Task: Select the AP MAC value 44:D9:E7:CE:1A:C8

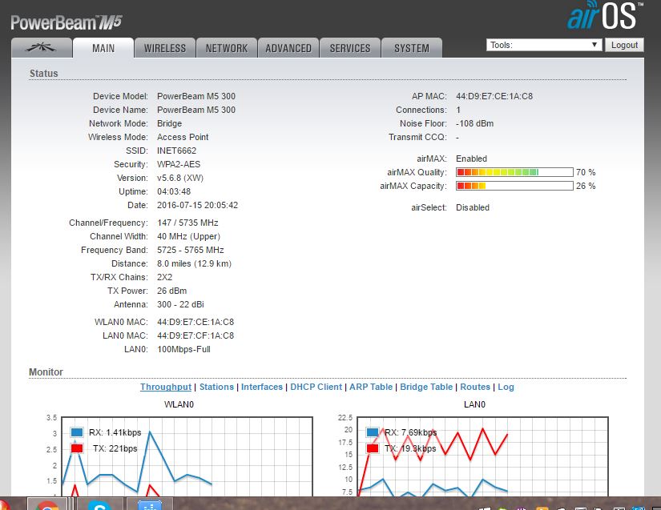Action: 494,96
